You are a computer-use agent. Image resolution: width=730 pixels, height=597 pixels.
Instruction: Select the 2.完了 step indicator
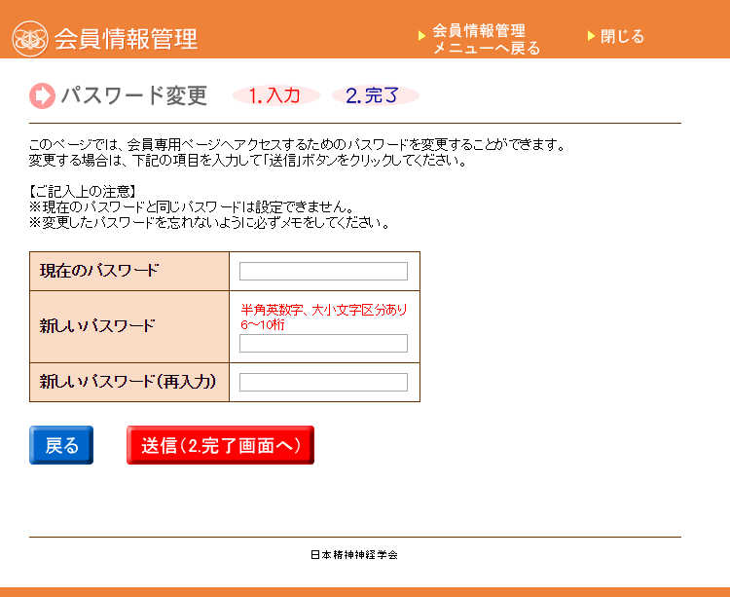pyautogui.click(x=376, y=95)
